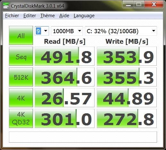Open the drive selector C: 32% dropdown
The height and width of the screenshot is (150, 166).
121,31
